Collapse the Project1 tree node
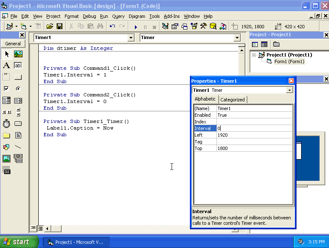Screen dimensions: 329x248 pos(254,55)
